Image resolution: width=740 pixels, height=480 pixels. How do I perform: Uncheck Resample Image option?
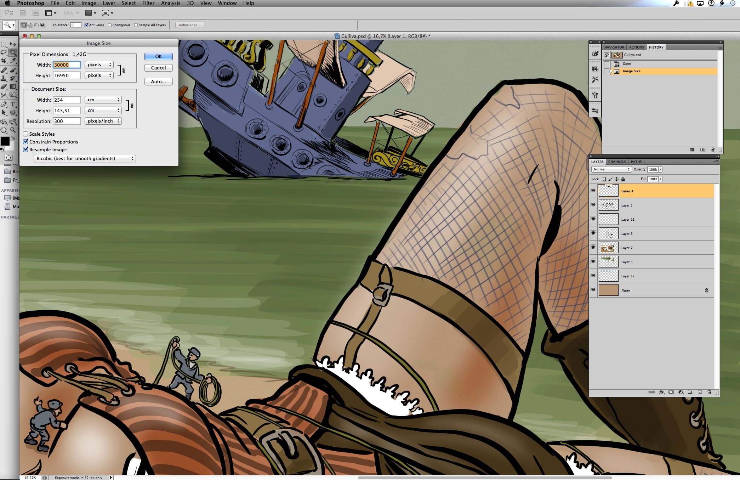click(x=25, y=149)
